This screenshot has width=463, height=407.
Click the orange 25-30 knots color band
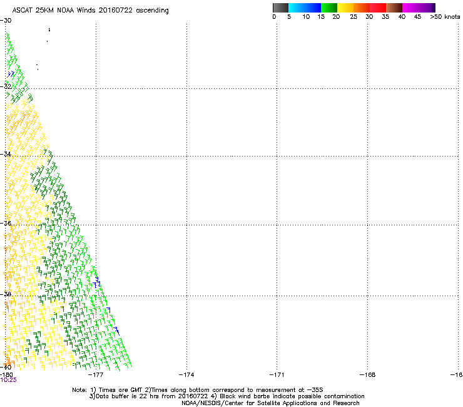pyautogui.click(x=362, y=8)
